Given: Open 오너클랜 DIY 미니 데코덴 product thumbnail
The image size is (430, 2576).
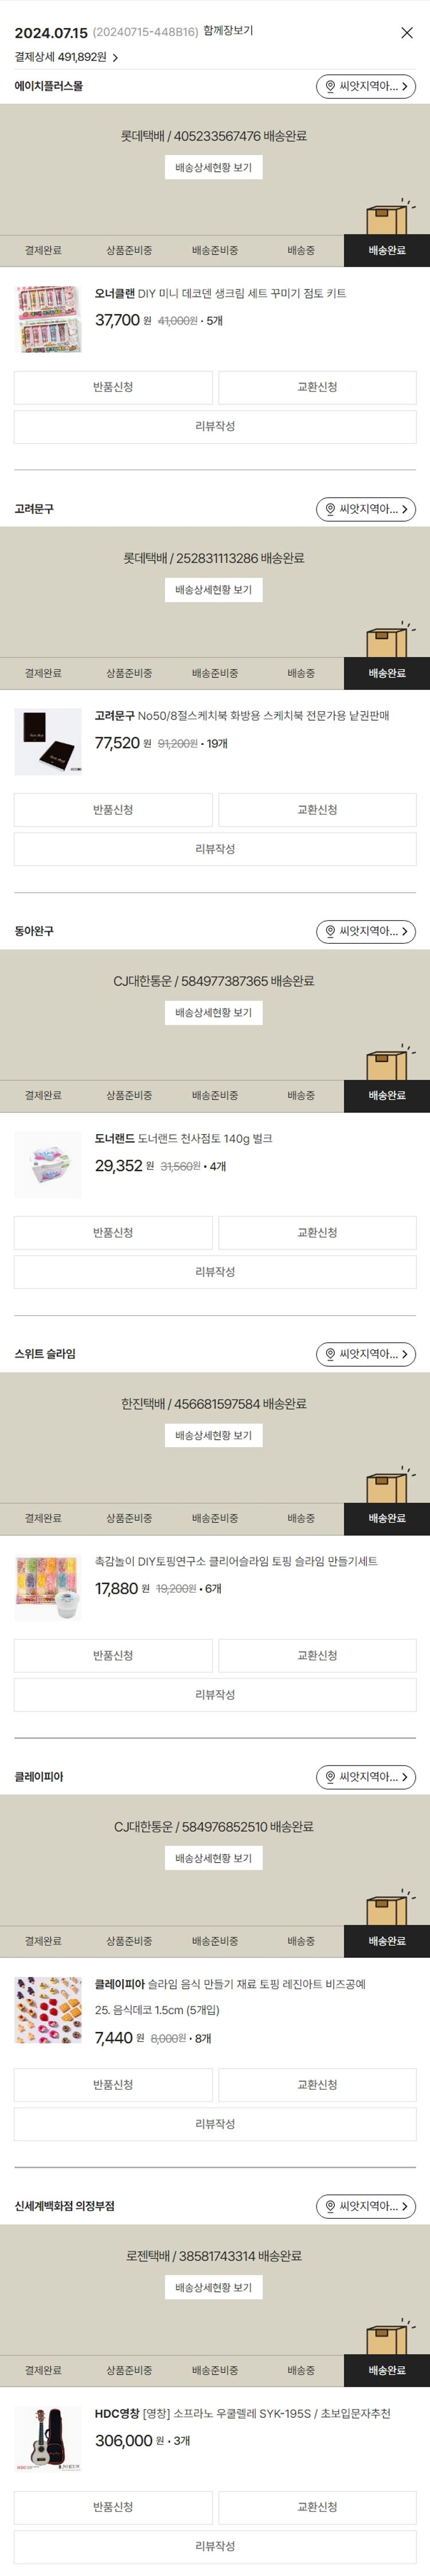Looking at the screenshot, I should pos(48,319).
